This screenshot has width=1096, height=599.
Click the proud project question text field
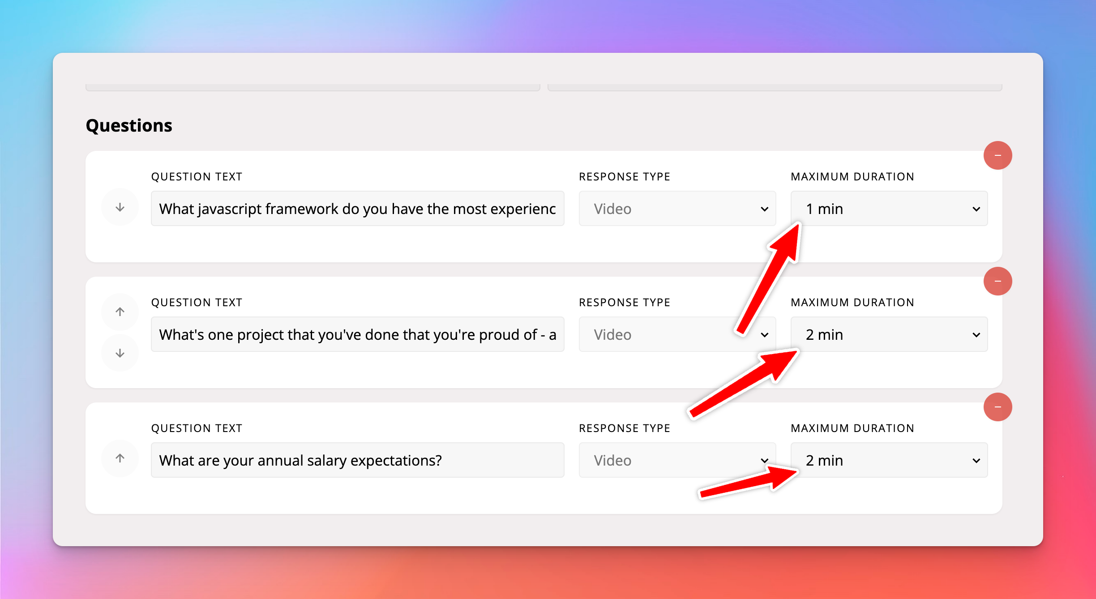click(x=357, y=334)
